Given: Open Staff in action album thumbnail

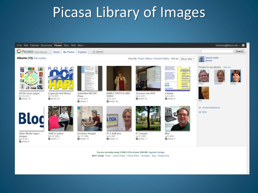Looking at the screenshot, I should coord(60,118).
